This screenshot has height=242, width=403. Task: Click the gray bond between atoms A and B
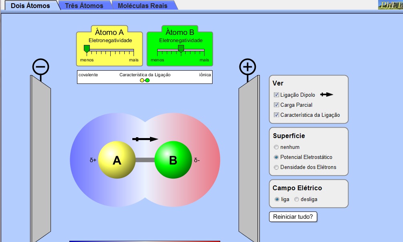(x=145, y=160)
